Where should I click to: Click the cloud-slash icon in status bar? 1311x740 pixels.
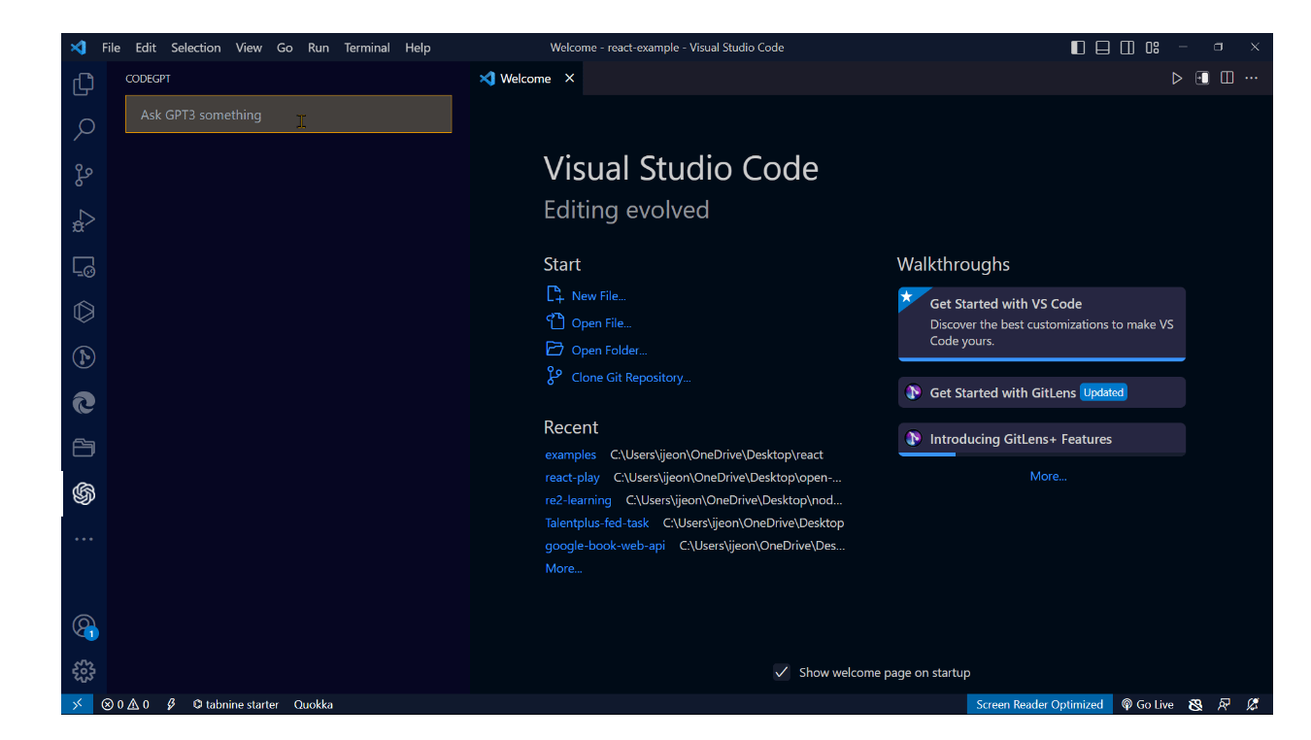click(1196, 704)
